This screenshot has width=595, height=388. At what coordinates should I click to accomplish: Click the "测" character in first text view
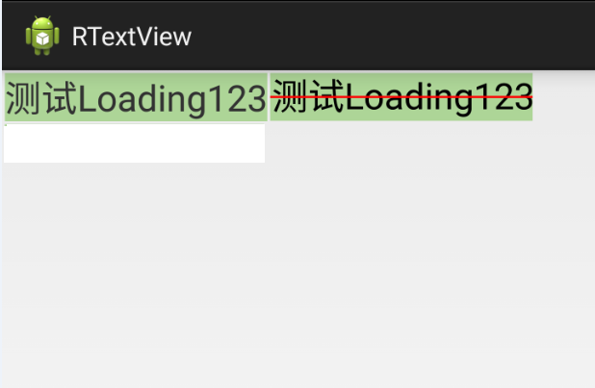pyautogui.click(x=23, y=99)
